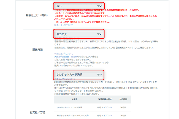This screenshot has height=119, width=179.
Task: Select the 銀行ネット決済（ネットバンキング） table cell
Action: [73, 115]
